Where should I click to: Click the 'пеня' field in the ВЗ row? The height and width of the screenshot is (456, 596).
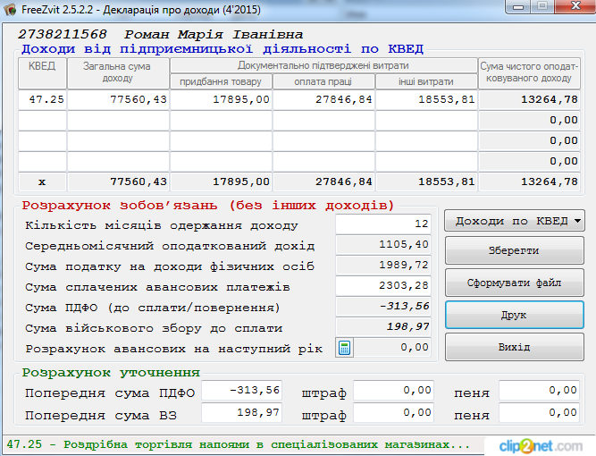540,413
